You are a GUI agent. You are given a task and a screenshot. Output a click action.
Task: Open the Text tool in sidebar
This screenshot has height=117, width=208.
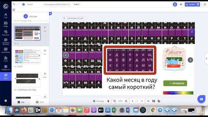tap(6, 16)
